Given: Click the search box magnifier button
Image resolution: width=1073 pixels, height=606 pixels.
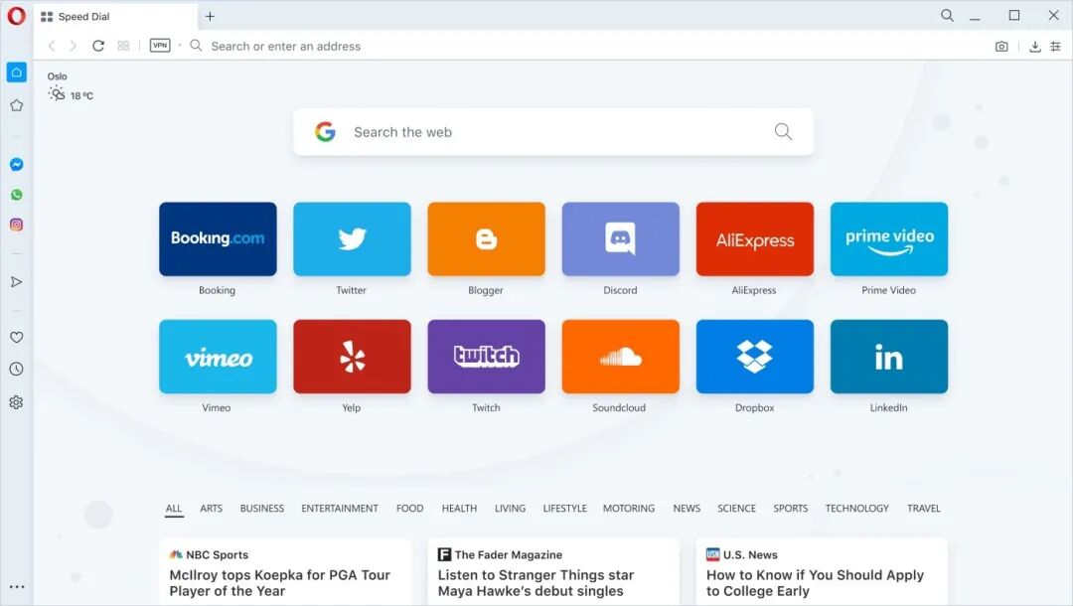Looking at the screenshot, I should coord(784,131).
